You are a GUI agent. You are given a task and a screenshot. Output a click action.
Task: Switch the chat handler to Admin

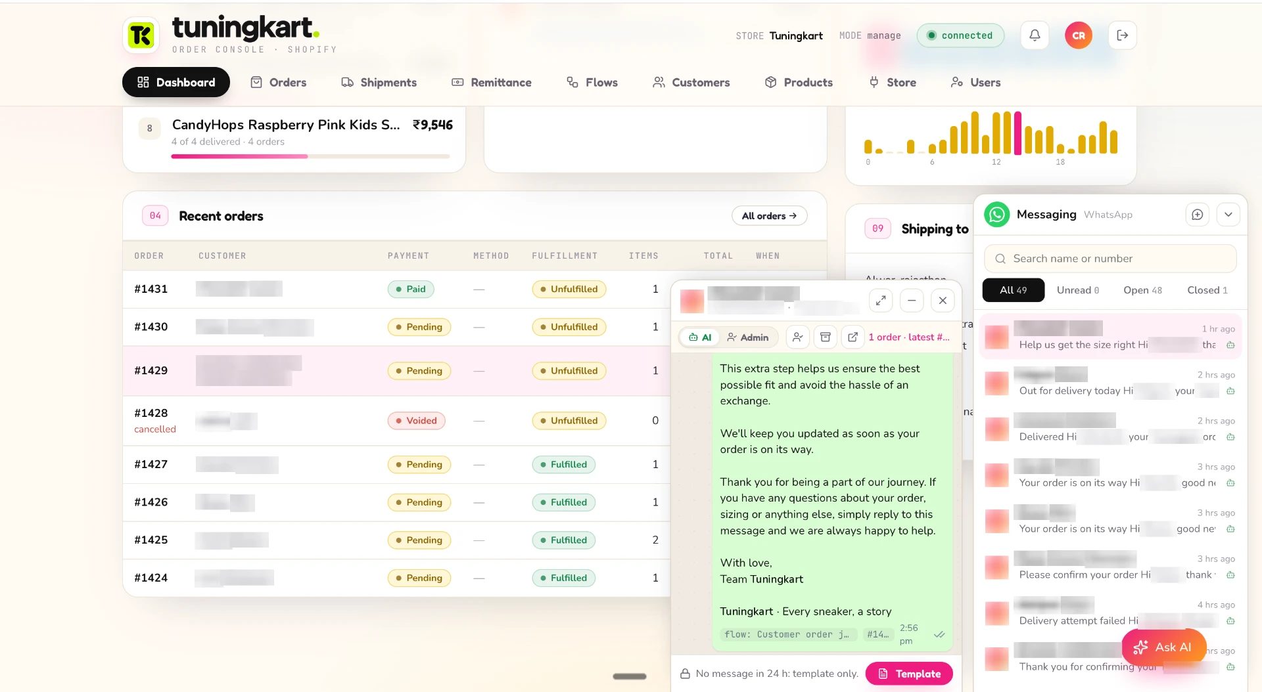pyautogui.click(x=748, y=337)
